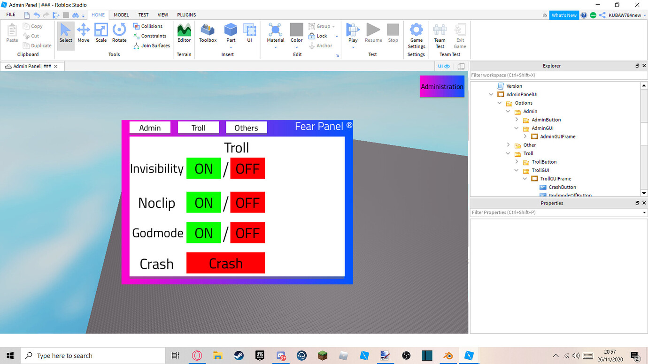The image size is (648, 364).
Task: Click the Material icon
Action: click(276, 30)
